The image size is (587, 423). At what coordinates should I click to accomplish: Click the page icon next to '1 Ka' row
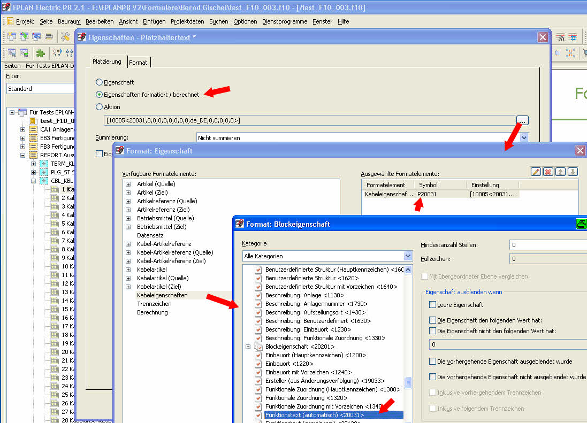(x=55, y=189)
